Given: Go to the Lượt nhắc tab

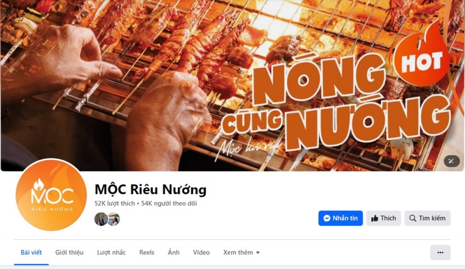Looking at the screenshot, I should [111, 252].
